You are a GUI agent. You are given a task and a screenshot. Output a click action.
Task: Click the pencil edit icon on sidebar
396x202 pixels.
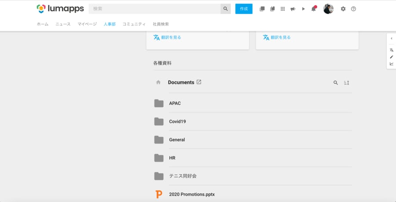(391, 57)
